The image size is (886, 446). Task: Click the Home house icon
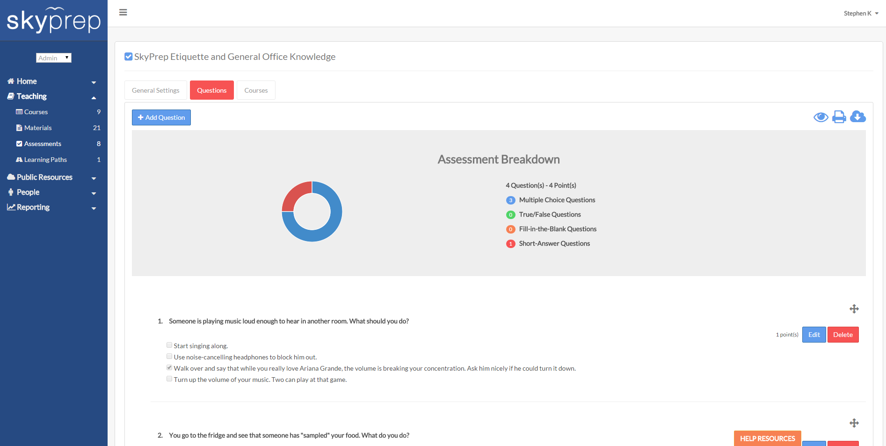tap(11, 81)
